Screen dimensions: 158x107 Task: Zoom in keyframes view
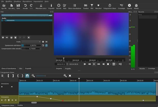point(65,76)
